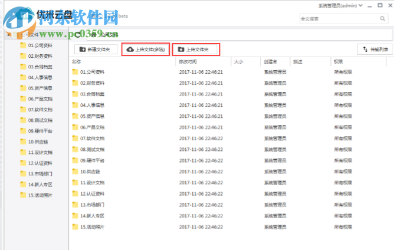The image size is (394, 250).
Task: Click the 上传文件夹 button
Action: pyautogui.click(x=196, y=50)
